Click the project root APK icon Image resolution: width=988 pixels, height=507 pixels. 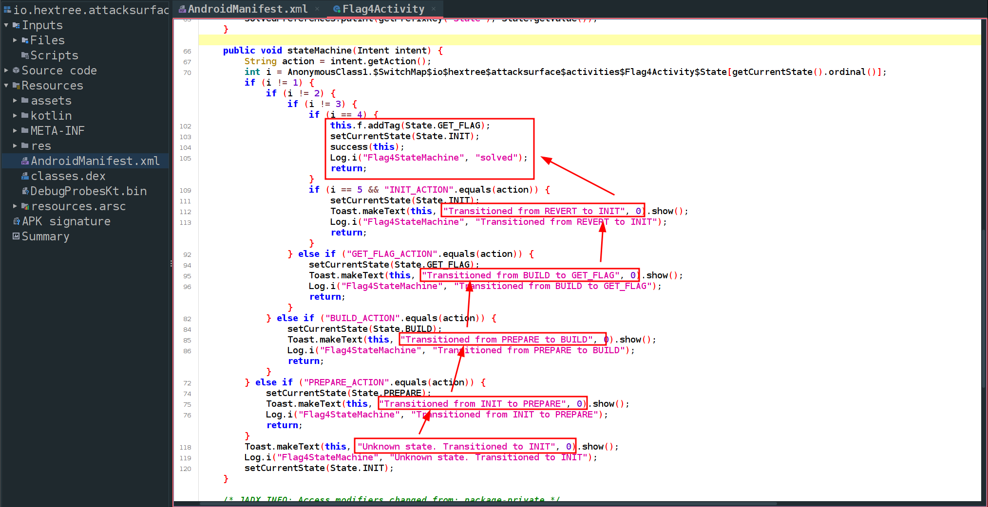point(7,9)
